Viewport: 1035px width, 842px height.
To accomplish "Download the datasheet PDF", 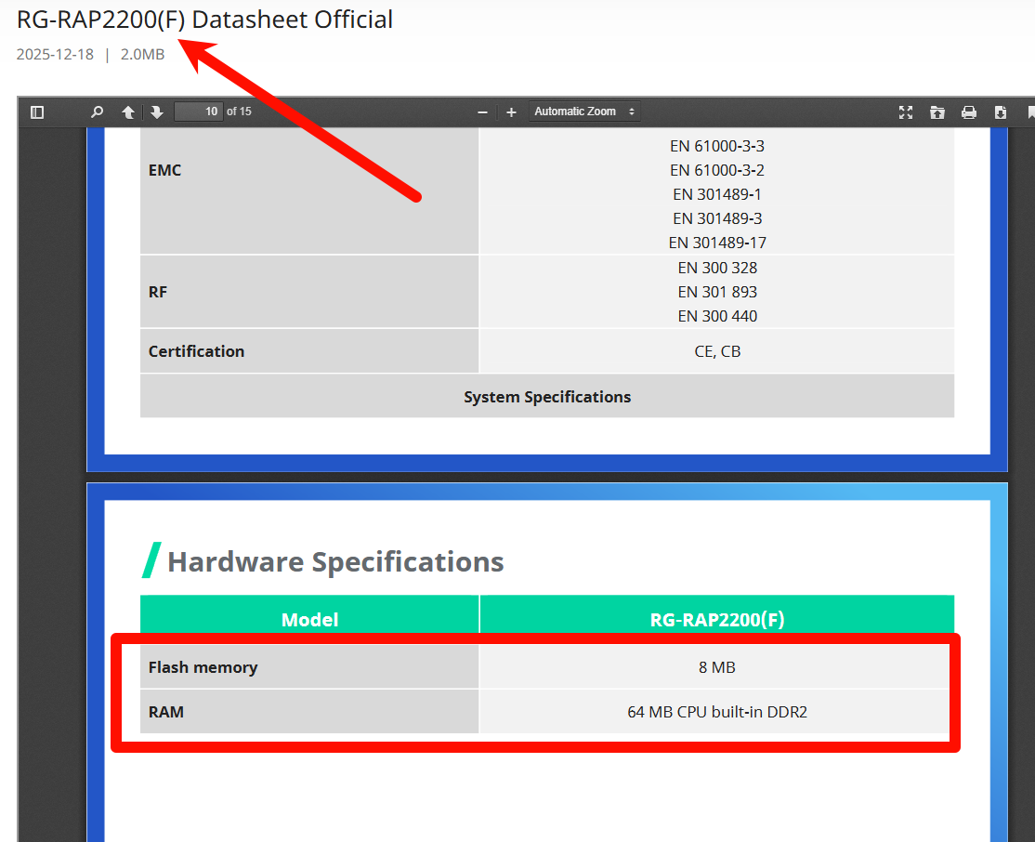I will pyautogui.click(x=1001, y=112).
